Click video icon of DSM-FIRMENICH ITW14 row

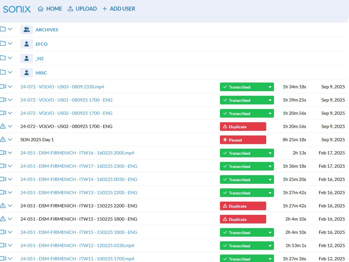[x=3, y=179]
